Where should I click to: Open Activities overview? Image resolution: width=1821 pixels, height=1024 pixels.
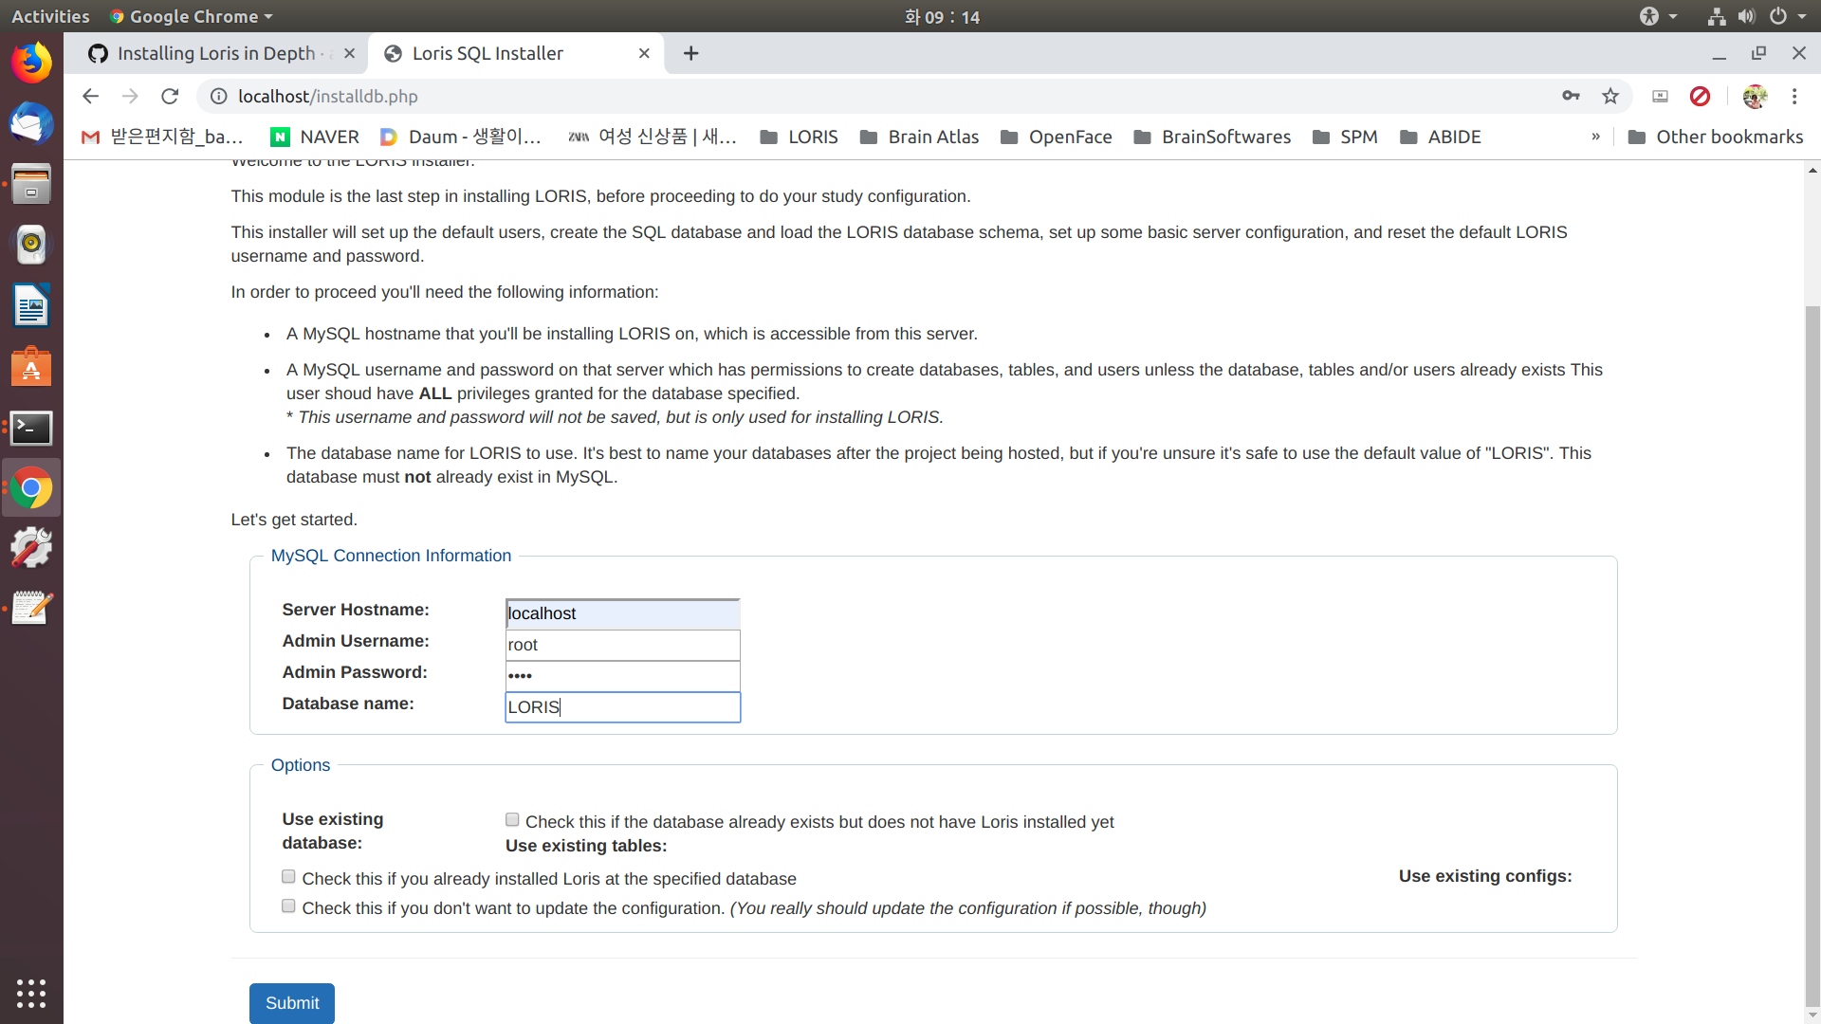[x=50, y=16]
